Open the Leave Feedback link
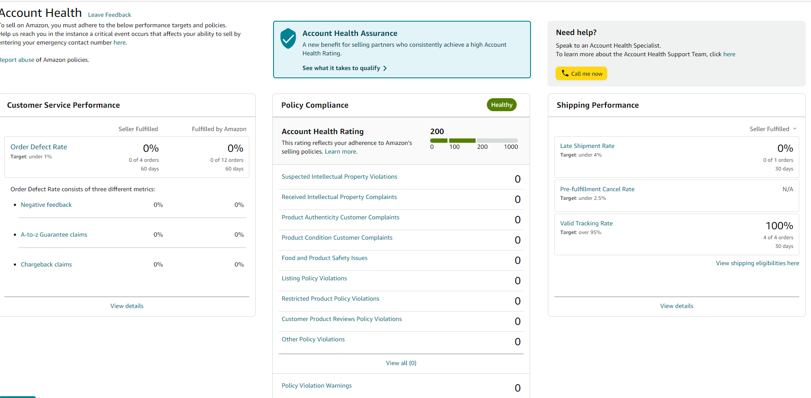 [109, 15]
